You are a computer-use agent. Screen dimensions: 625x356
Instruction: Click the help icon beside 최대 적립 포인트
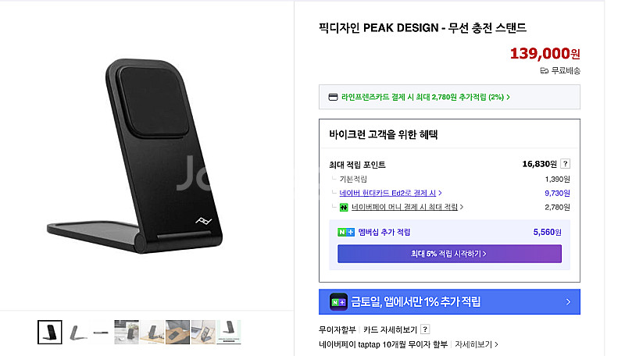coord(566,164)
